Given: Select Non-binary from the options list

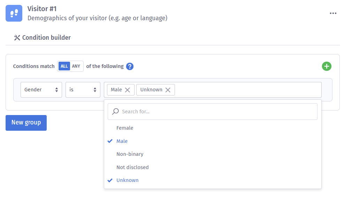Looking at the screenshot, I should [x=130, y=154].
